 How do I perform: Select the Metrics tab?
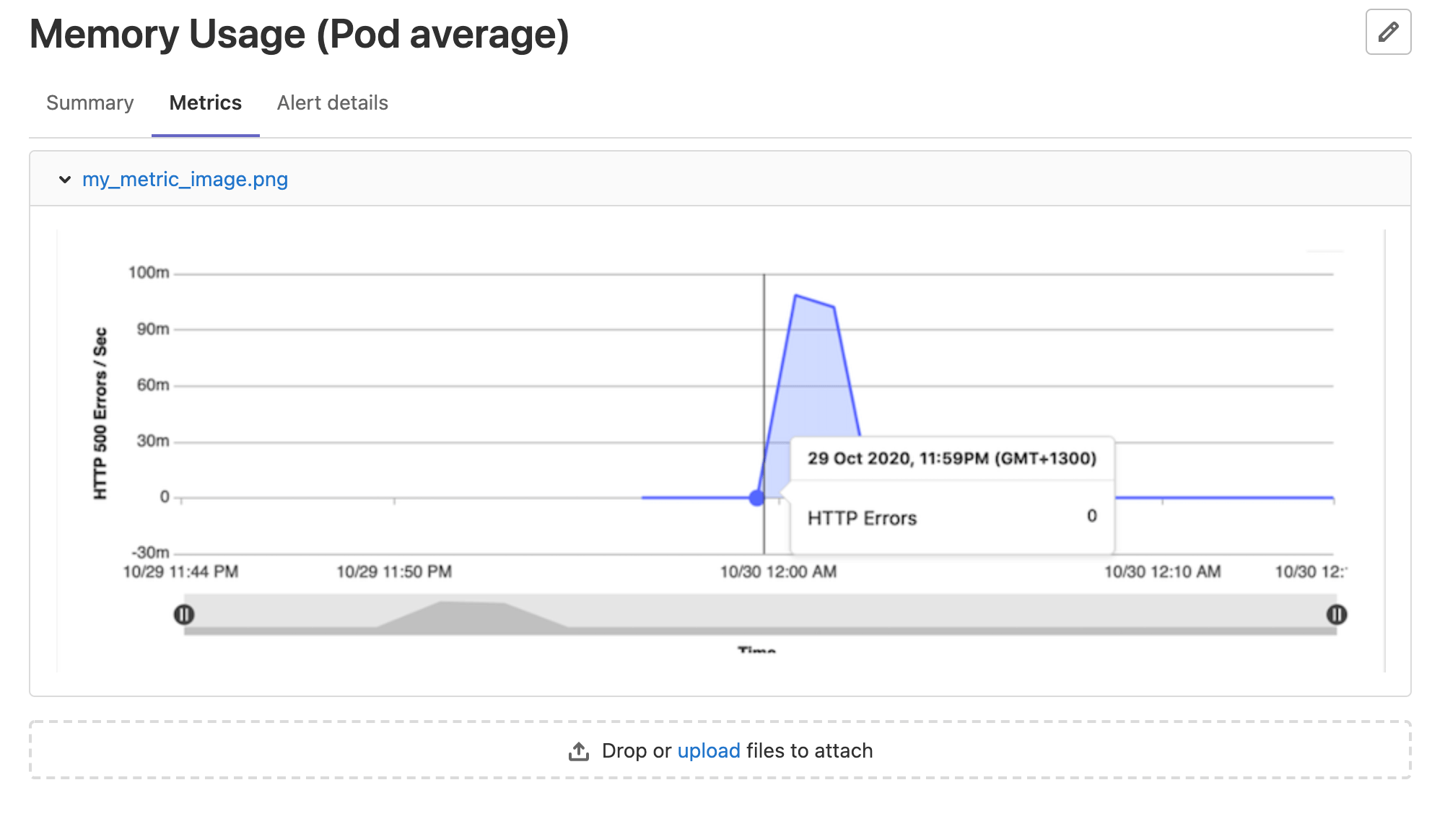[205, 102]
